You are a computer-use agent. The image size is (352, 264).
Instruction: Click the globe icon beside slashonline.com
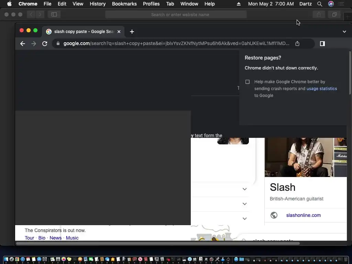[x=274, y=215]
